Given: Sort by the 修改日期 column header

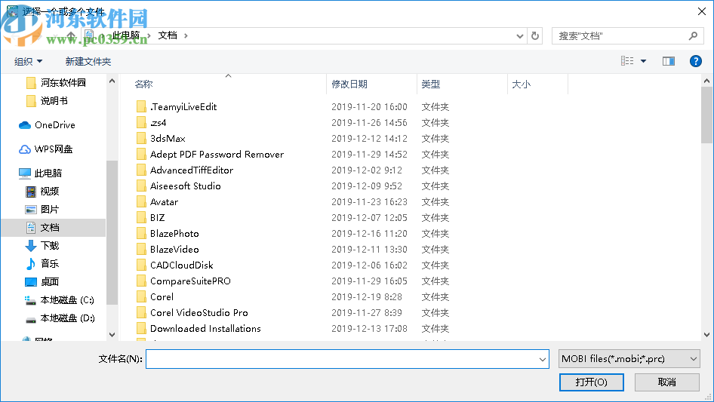Looking at the screenshot, I should click(349, 84).
